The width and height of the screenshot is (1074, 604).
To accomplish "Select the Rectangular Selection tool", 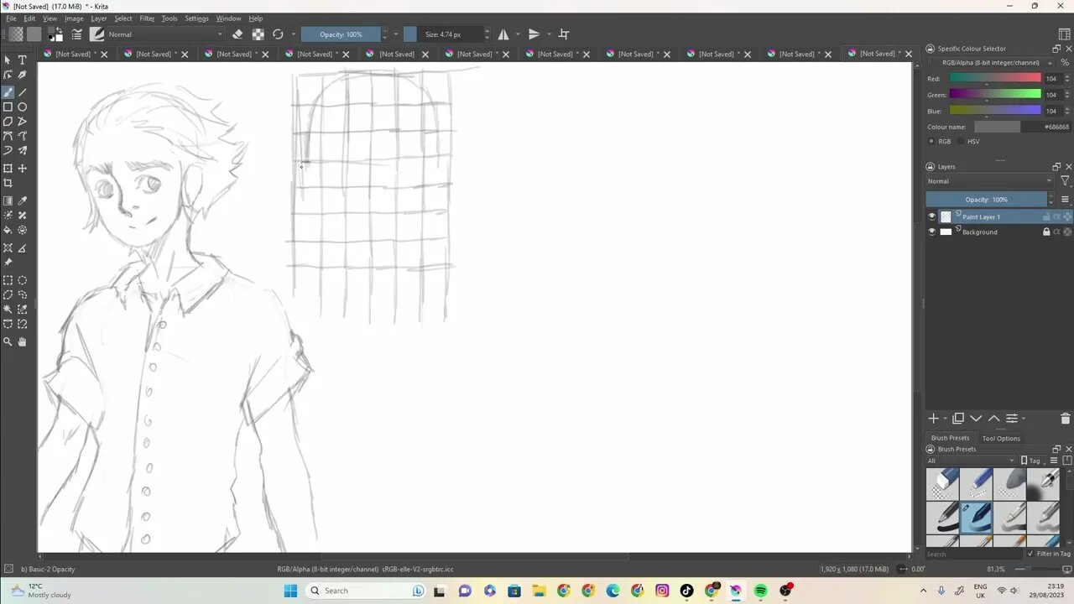I will pos(8,280).
